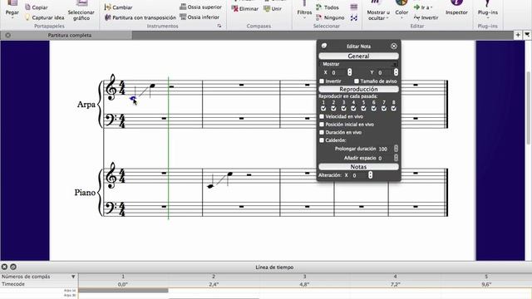Open the Inspector panel

click(456, 8)
